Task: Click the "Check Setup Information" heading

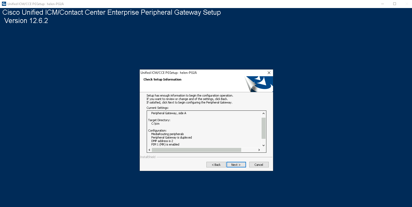Action: pos(162,79)
